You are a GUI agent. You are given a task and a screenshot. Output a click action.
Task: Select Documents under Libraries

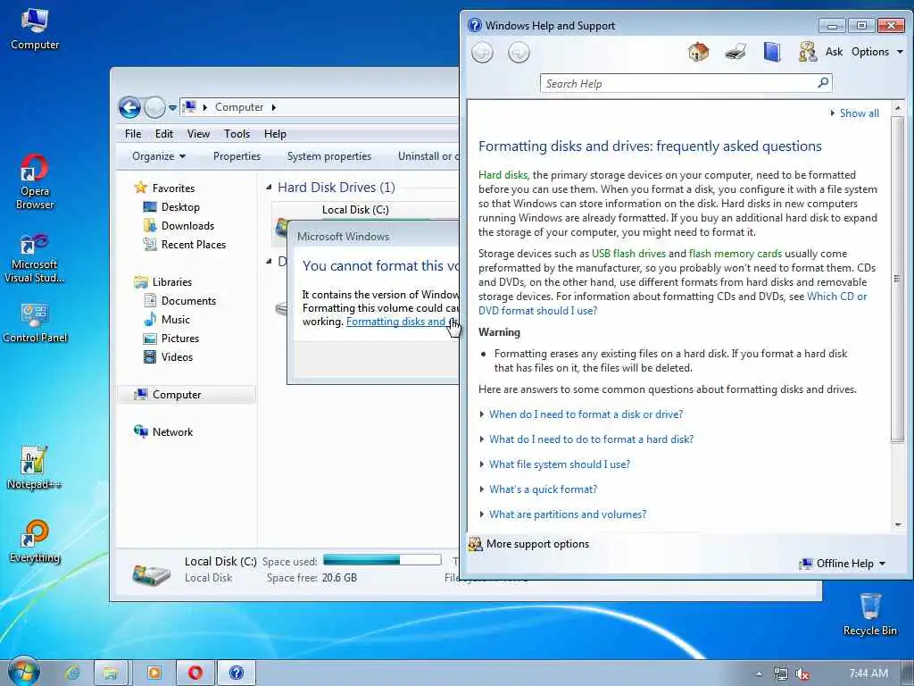[188, 301]
